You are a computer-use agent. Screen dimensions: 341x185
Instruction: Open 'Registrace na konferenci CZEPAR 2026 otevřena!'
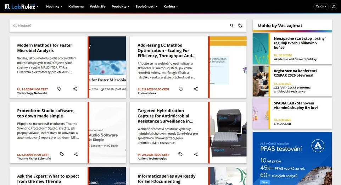pos(295,73)
